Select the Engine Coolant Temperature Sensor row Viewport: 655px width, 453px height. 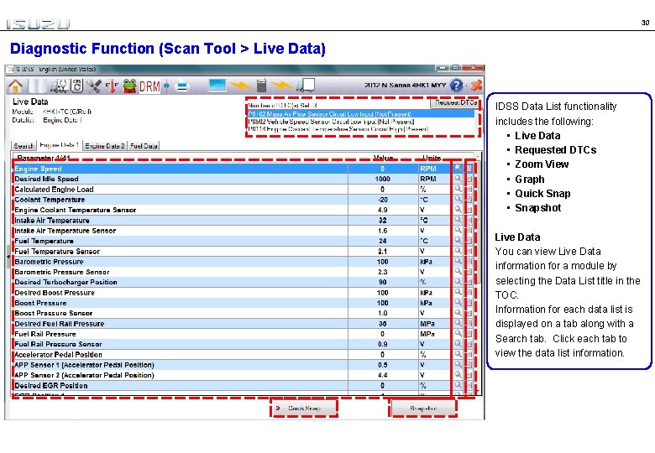(x=233, y=210)
